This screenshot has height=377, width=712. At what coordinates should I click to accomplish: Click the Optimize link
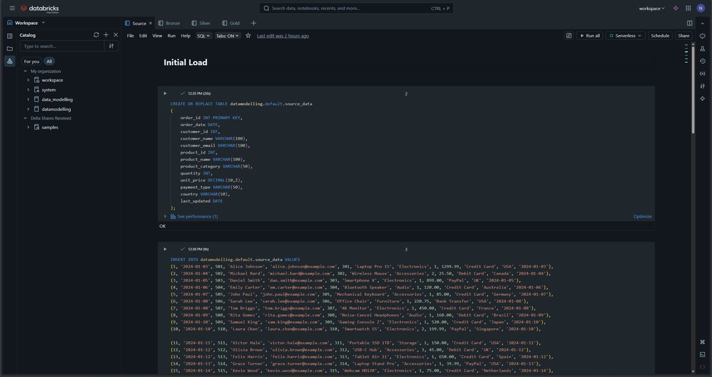[x=643, y=217]
